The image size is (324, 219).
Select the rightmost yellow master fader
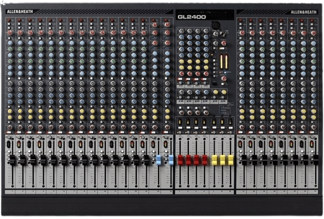(231, 159)
